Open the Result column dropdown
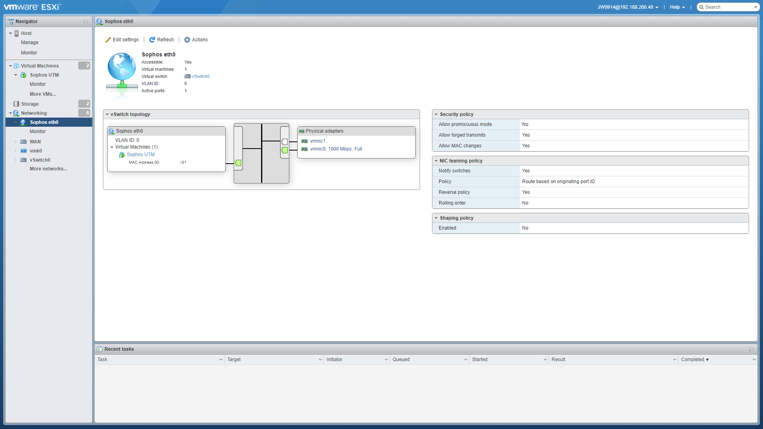Image resolution: width=763 pixels, height=429 pixels. (675, 359)
